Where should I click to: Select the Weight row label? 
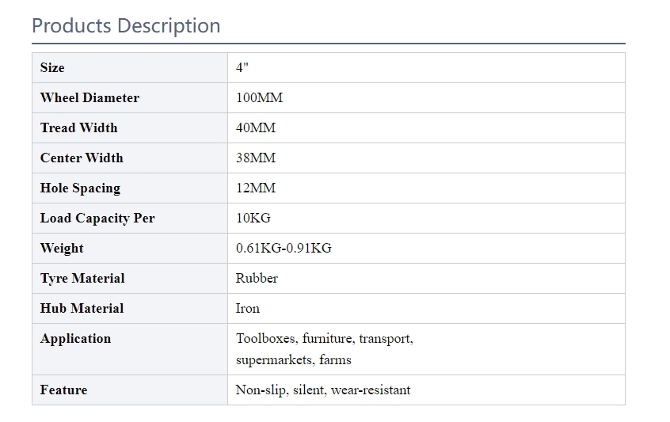point(62,249)
